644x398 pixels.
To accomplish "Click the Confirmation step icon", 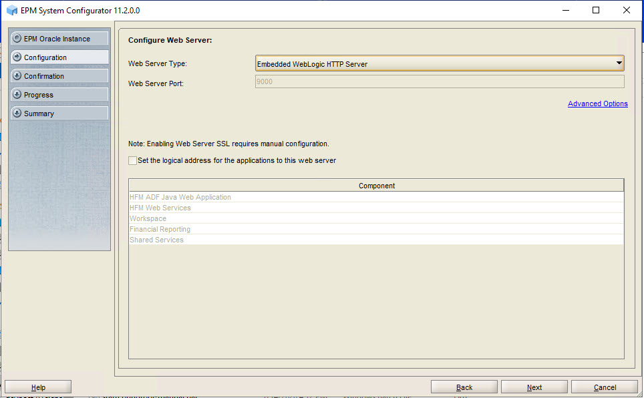I will pyautogui.click(x=17, y=75).
